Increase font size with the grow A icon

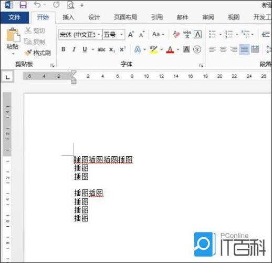(x=131, y=35)
